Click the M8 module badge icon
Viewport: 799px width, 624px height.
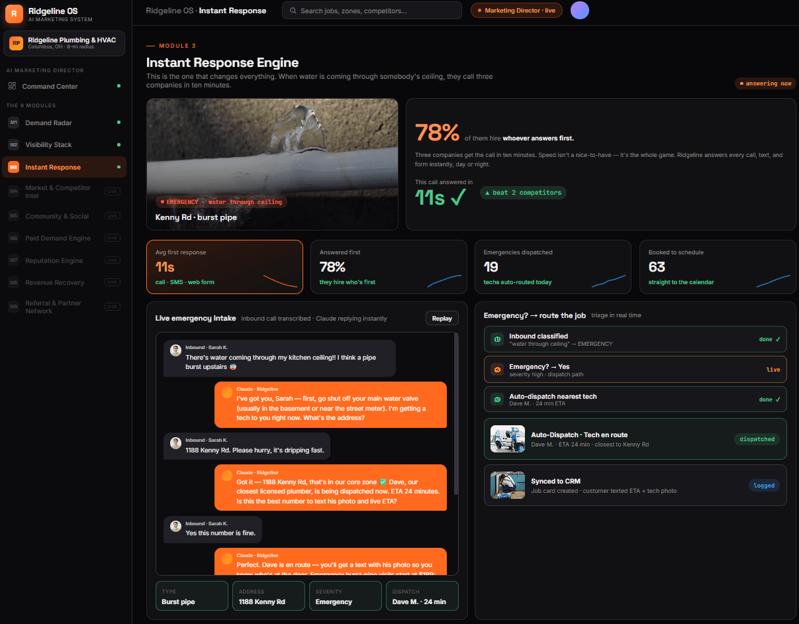[14, 282]
